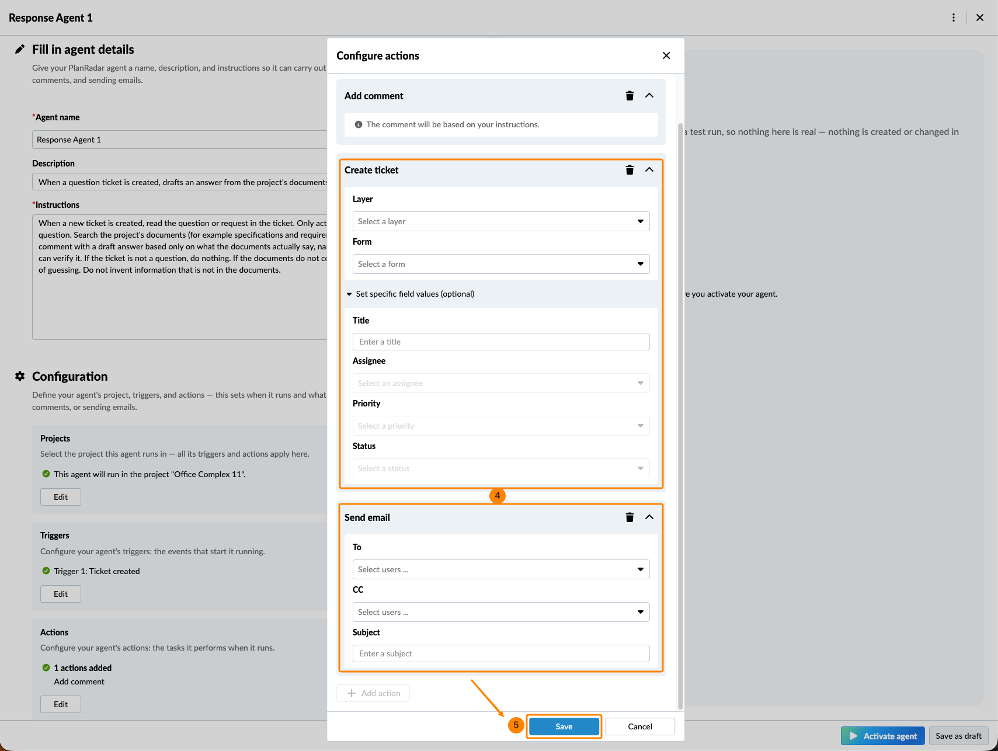Click the 'Send email' section heading

[367, 517]
